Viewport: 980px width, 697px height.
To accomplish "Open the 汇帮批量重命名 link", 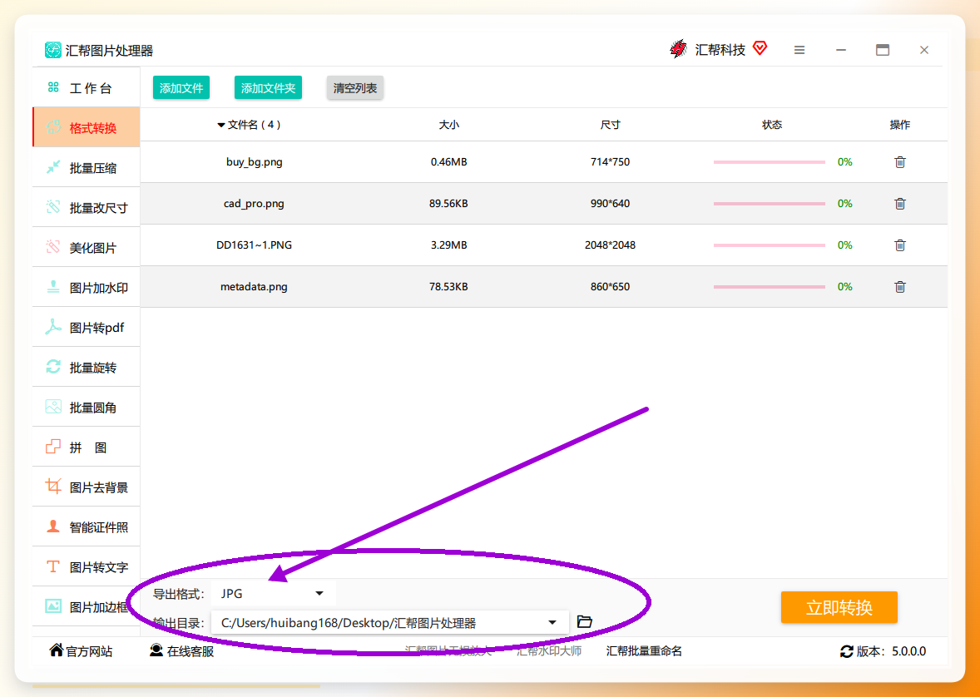I will point(644,651).
